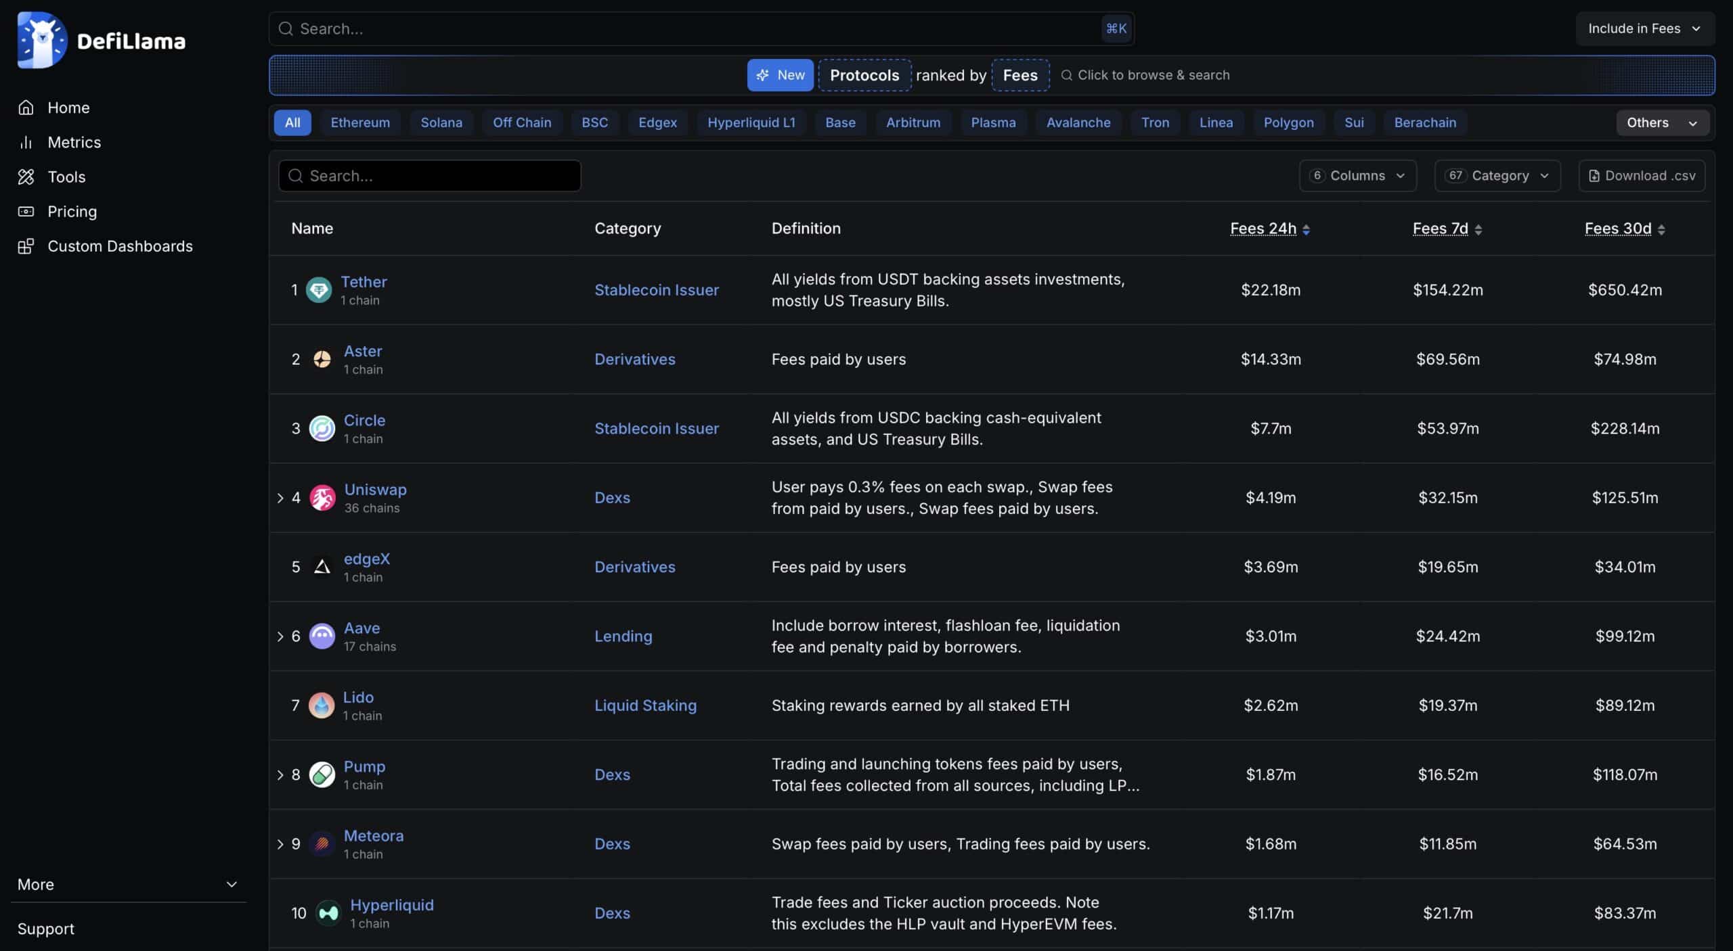Click the Aave protocol logo
The width and height of the screenshot is (1733, 951).
point(322,636)
